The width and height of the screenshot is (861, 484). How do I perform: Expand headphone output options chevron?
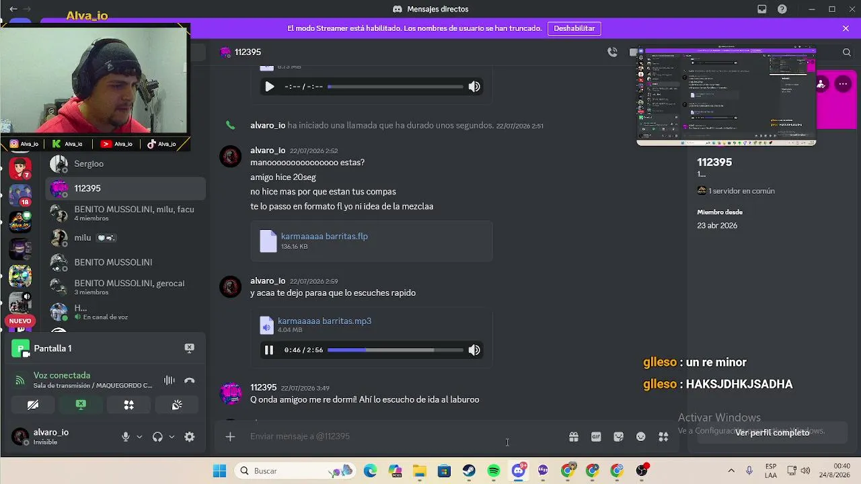pyautogui.click(x=172, y=437)
